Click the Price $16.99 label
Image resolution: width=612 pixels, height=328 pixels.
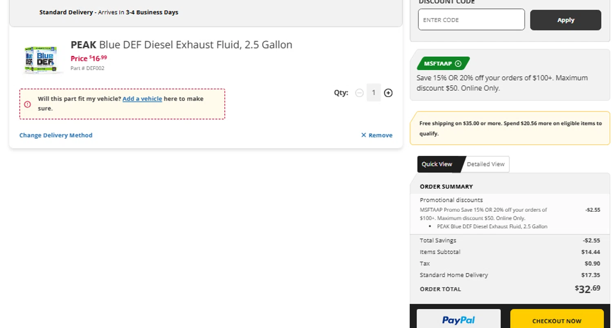click(89, 58)
